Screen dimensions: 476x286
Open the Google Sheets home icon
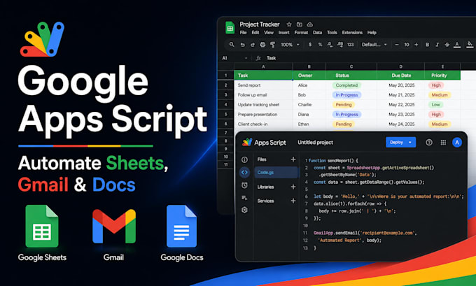(230, 27)
